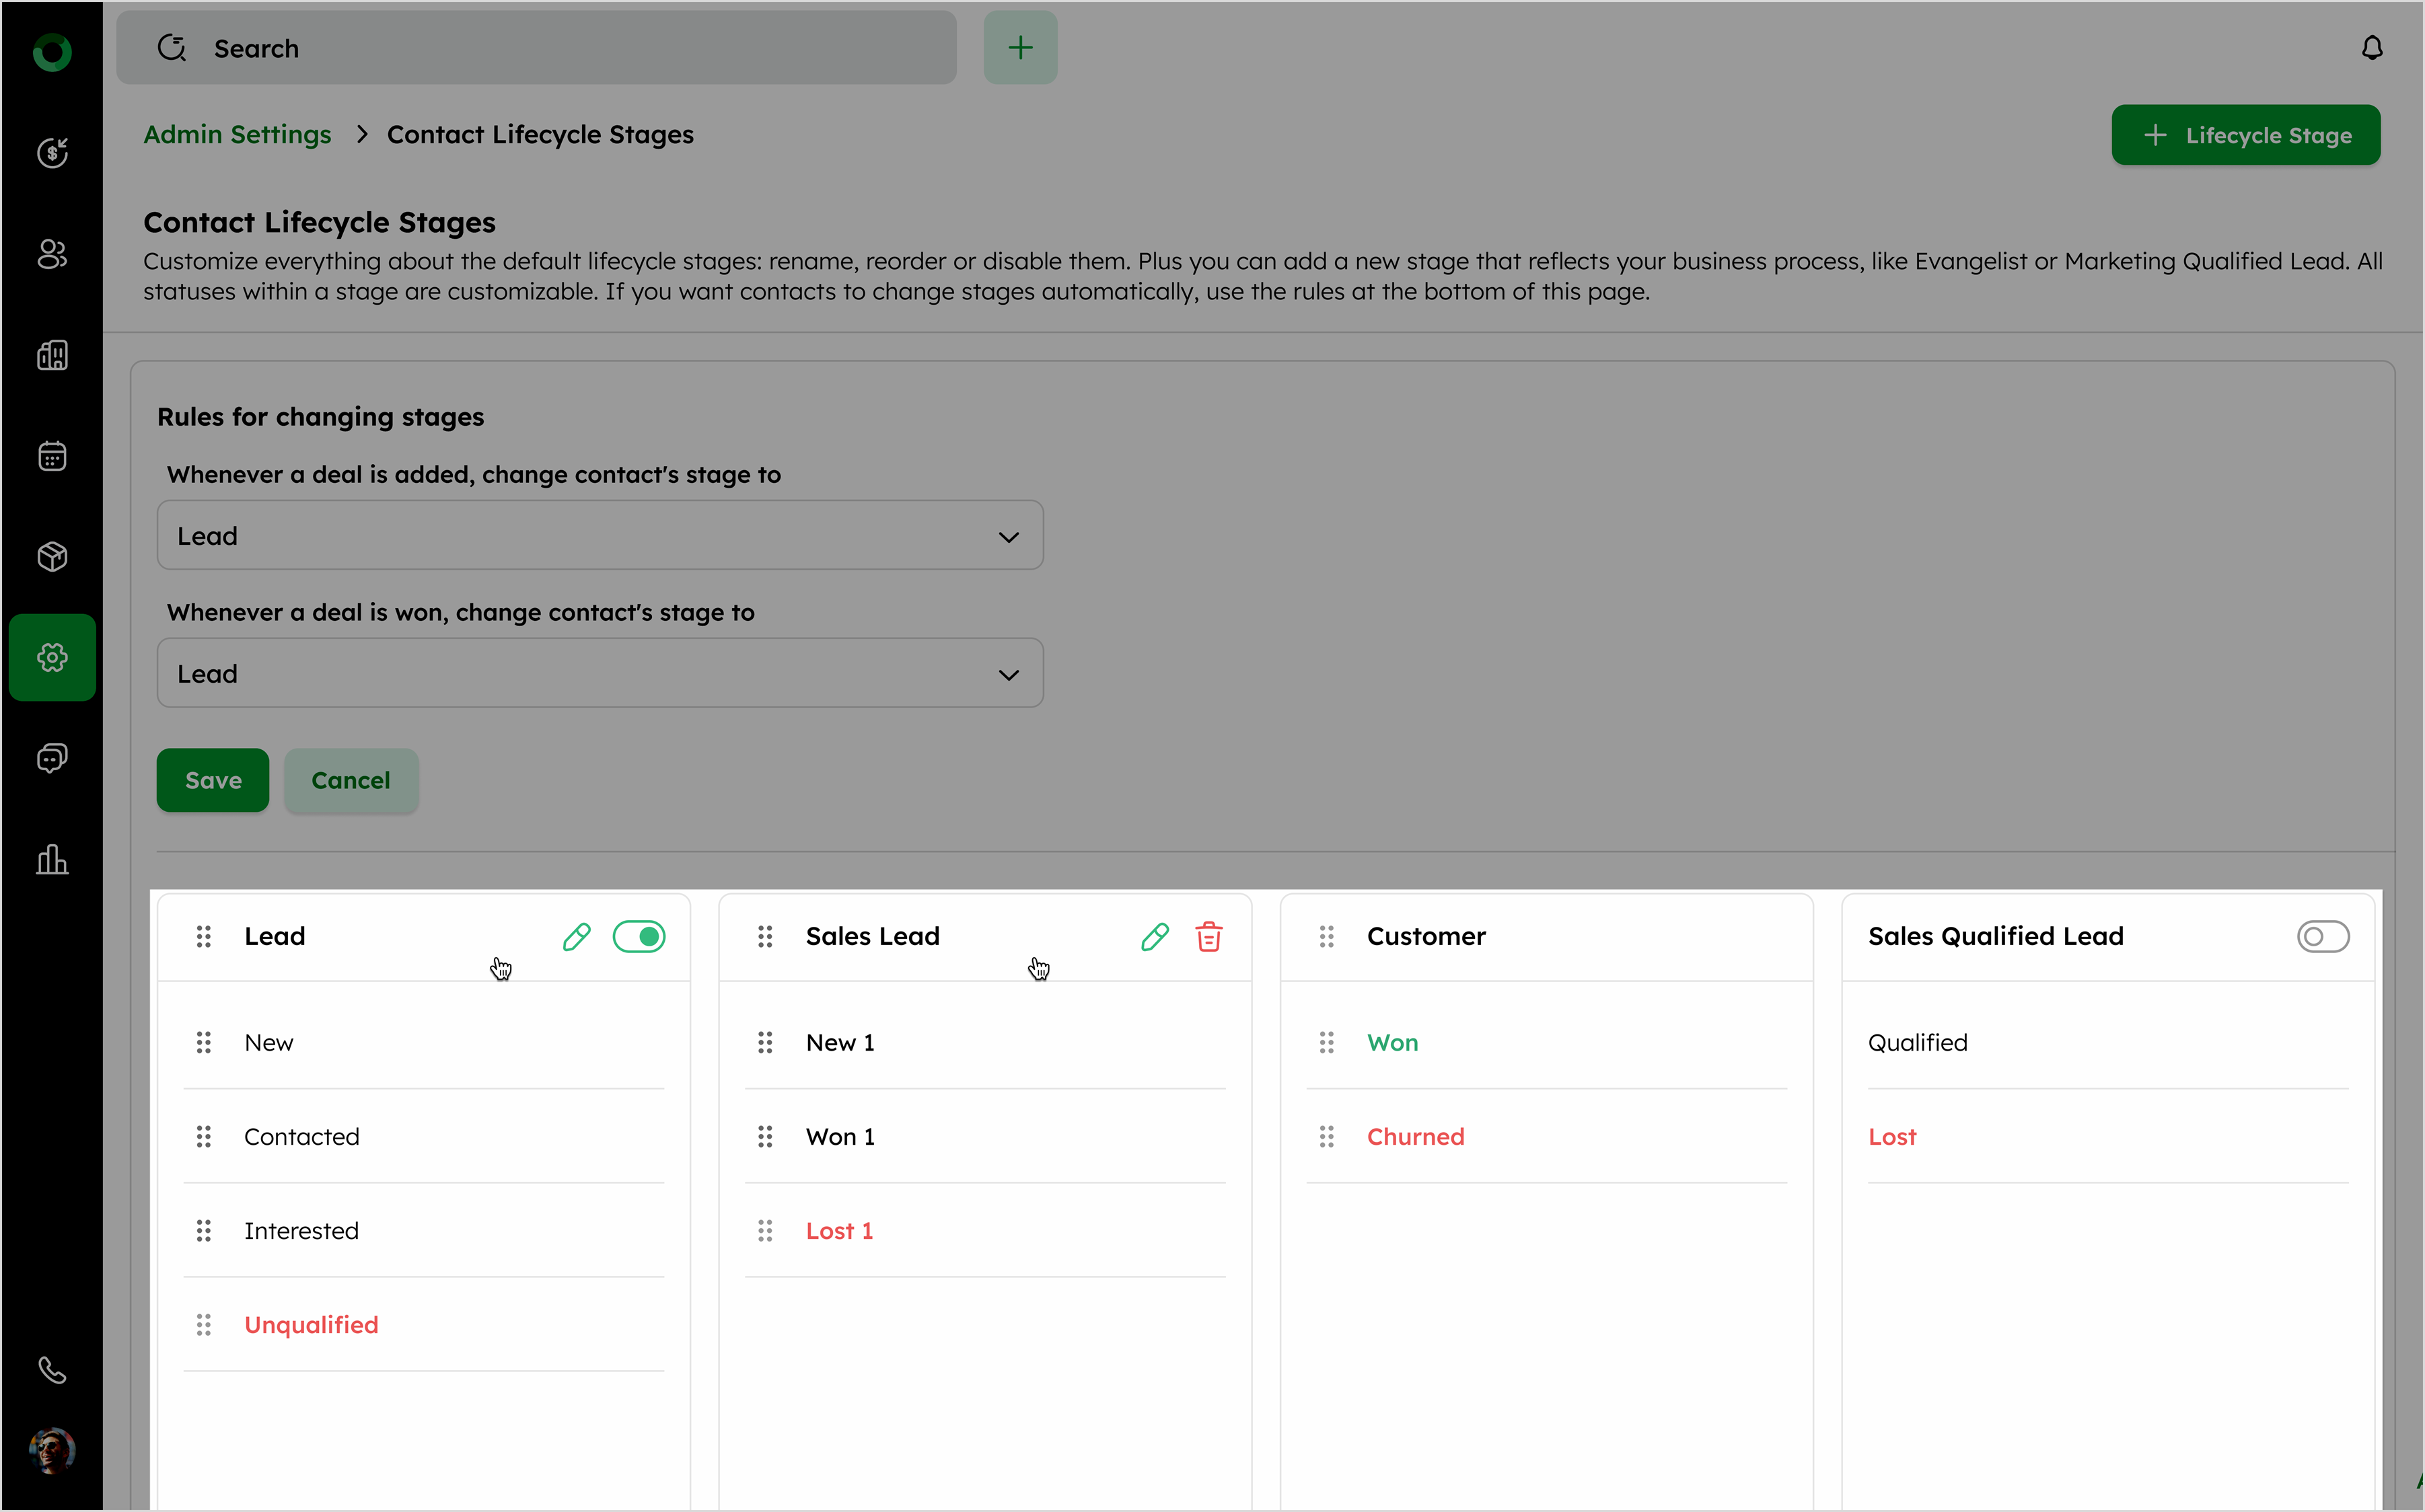
Task: Open the calendar icon in sidebar
Action: (x=52, y=456)
